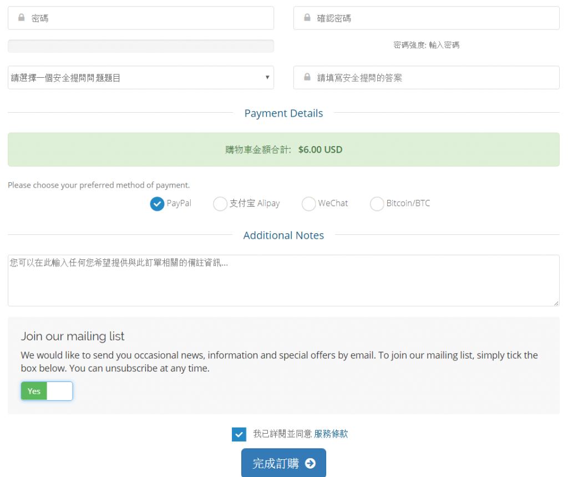Toggle the mailing list Yes switch
Image resolution: width=568 pixels, height=477 pixels.
coord(47,391)
